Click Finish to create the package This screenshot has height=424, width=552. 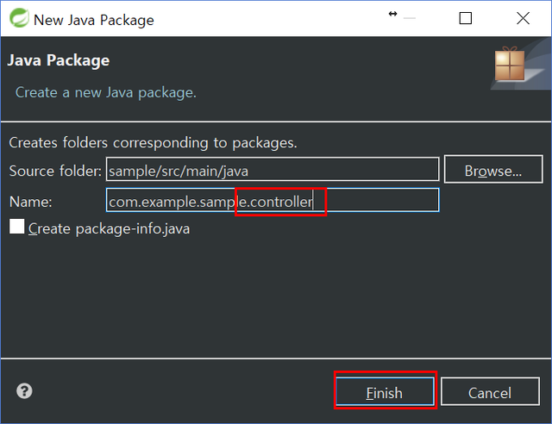coord(384,392)
